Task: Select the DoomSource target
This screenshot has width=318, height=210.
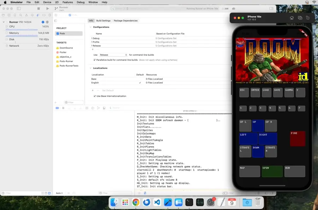Action: pos(66,48)
